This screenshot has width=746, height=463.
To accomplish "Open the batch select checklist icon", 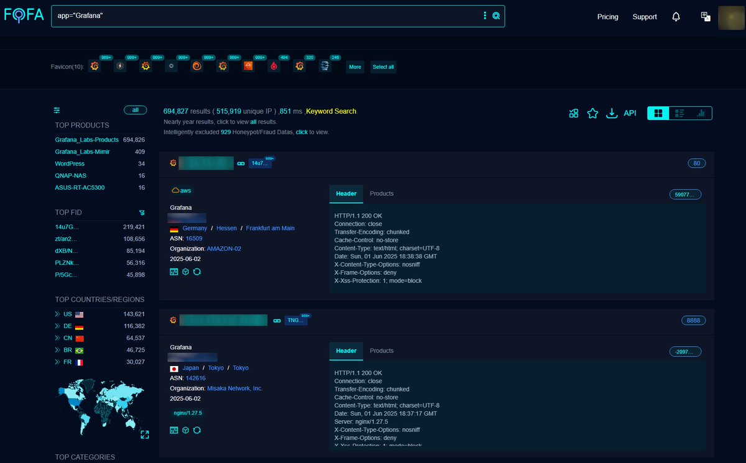I will pyautogui.click(x=574, y=113).
